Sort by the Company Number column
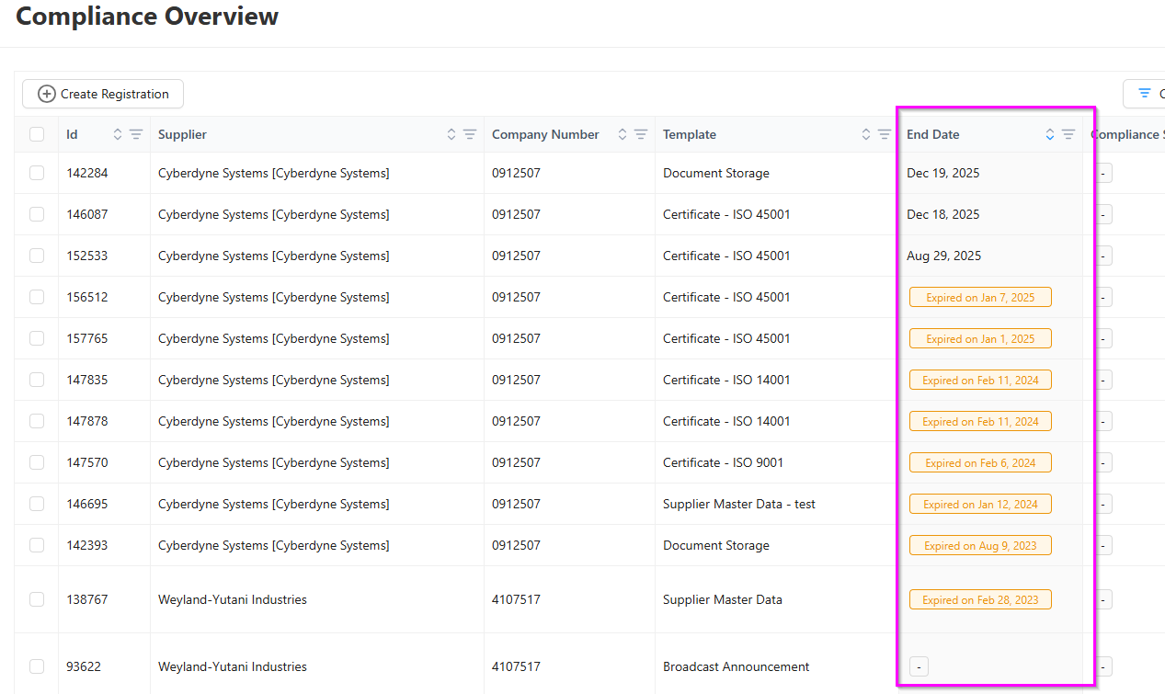Viewport: 1165px width, 694px height. click(x=622, y=134)
